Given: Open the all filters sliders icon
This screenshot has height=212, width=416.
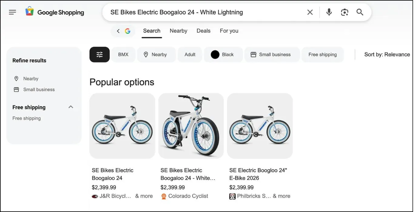Looking at the screenshot, I should coord(99,55).
